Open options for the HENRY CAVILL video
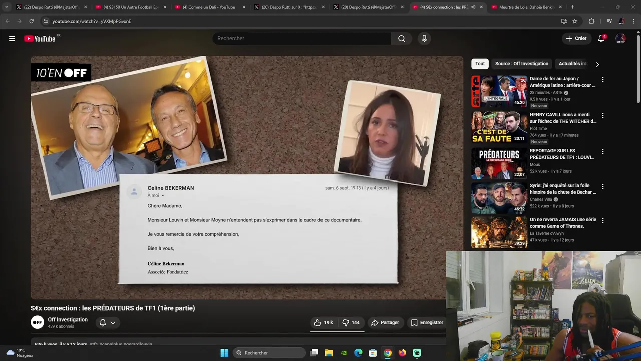Image resolution: width=641 pixels, height=361 pixels. tap(602, 116)
